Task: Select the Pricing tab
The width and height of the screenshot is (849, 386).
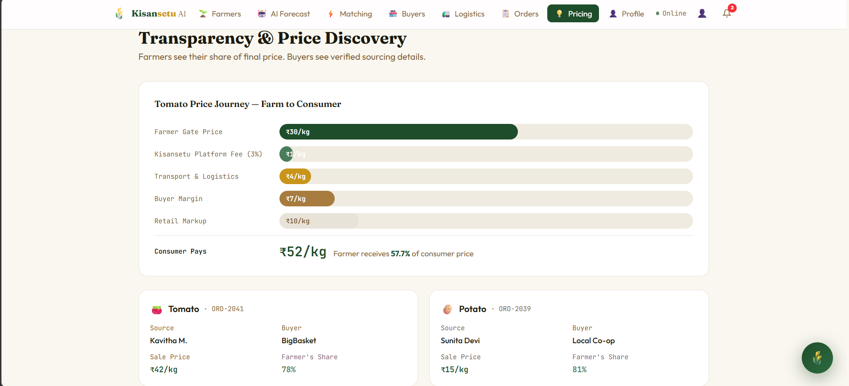Action: (573, 14)
